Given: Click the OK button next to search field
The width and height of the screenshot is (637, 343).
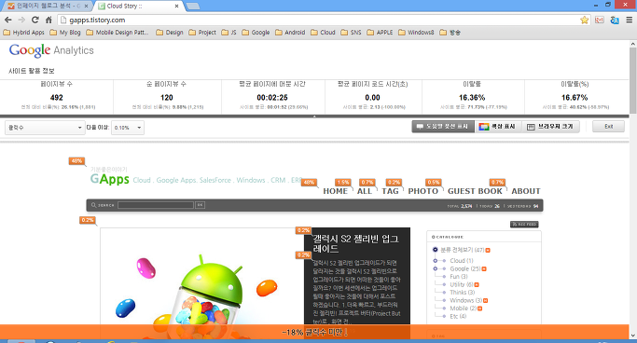Looking at the screenshot, I should click(x=200, y=205).
